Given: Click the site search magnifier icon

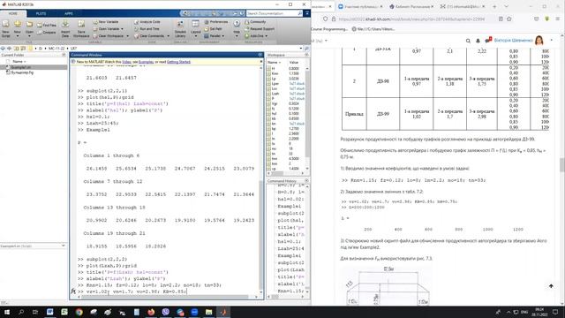Looking at the screenshot, I should coord(468,41).
